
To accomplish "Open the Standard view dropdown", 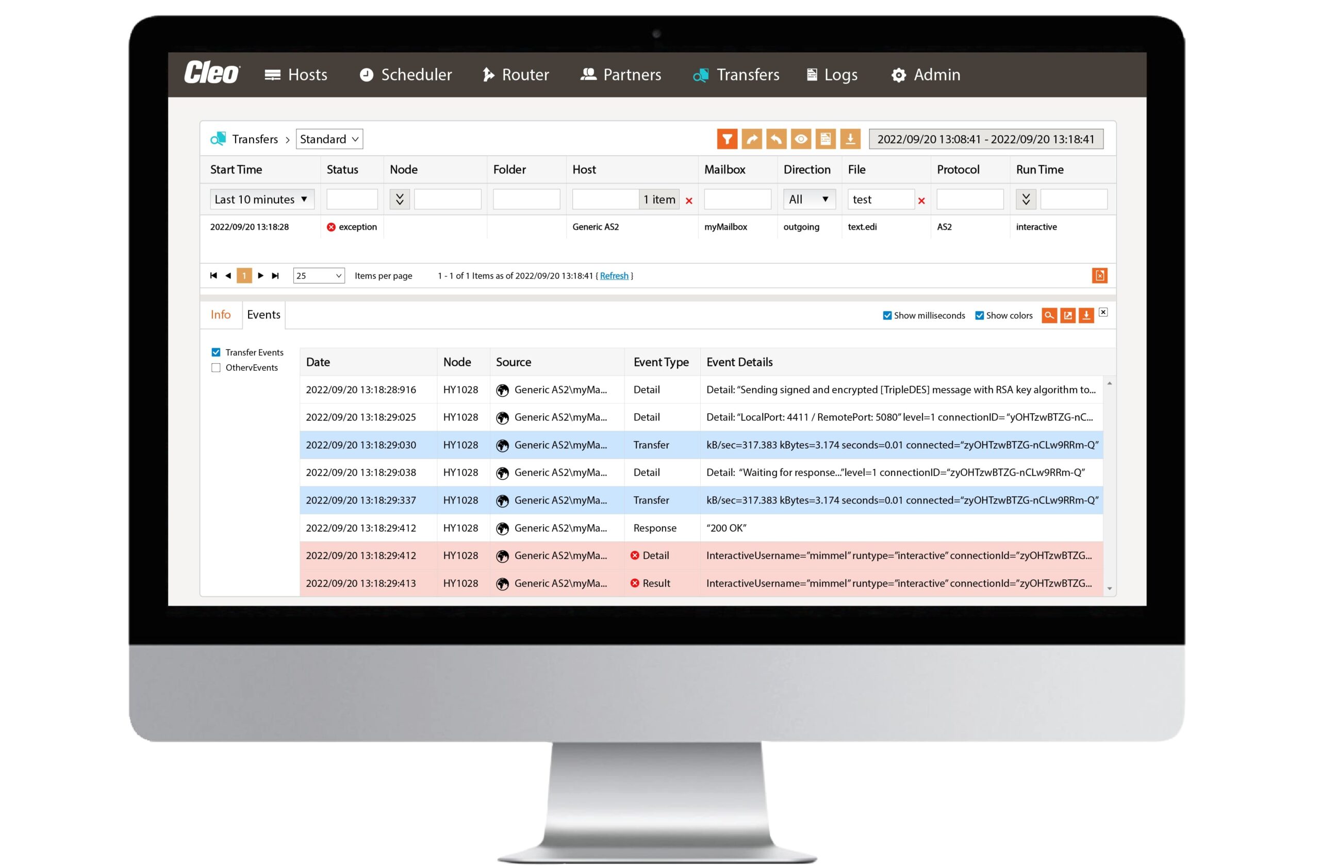I will [329, 139].
